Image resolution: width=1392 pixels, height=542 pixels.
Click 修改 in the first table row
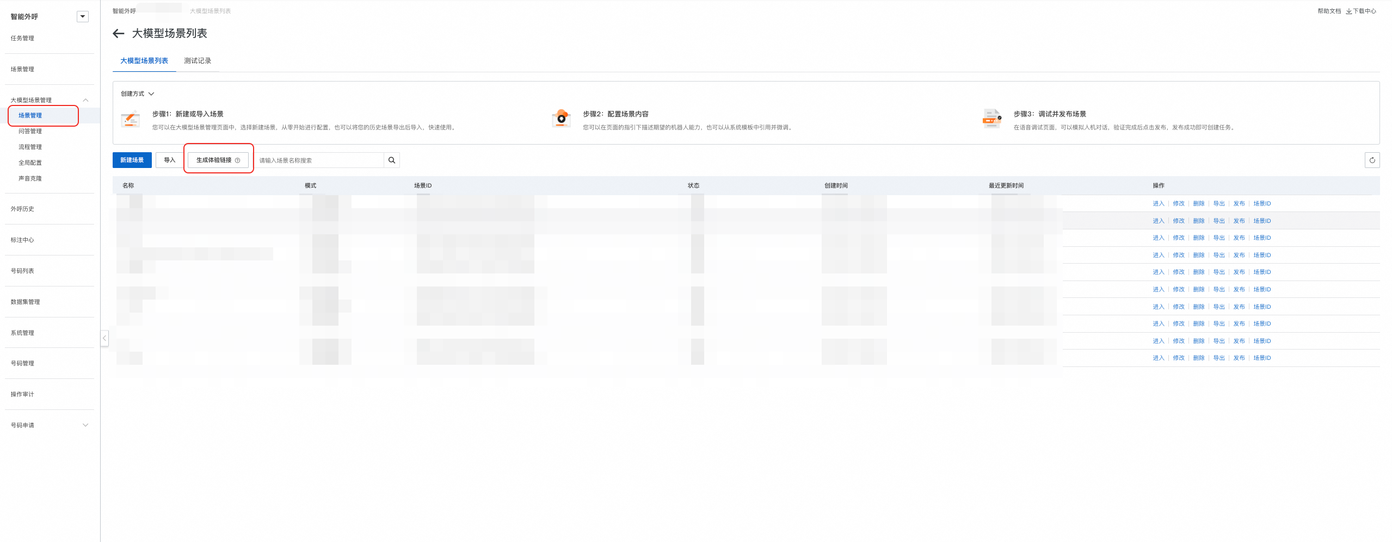pyautogui.click(x=1179, y=204)
